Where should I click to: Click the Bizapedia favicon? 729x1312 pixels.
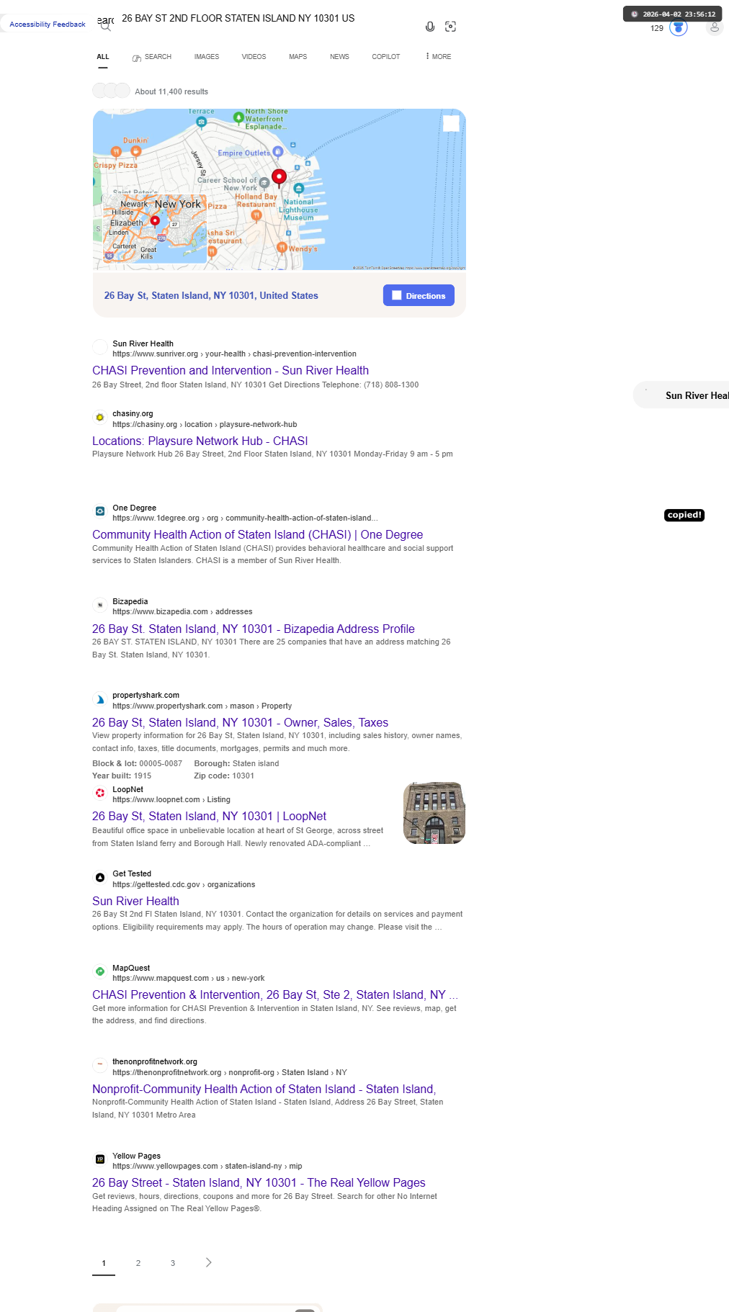pyautogui.click(x=100, y=606)
